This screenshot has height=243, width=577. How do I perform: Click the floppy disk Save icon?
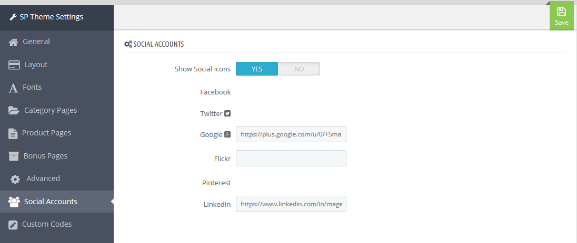tap(562, 12)
